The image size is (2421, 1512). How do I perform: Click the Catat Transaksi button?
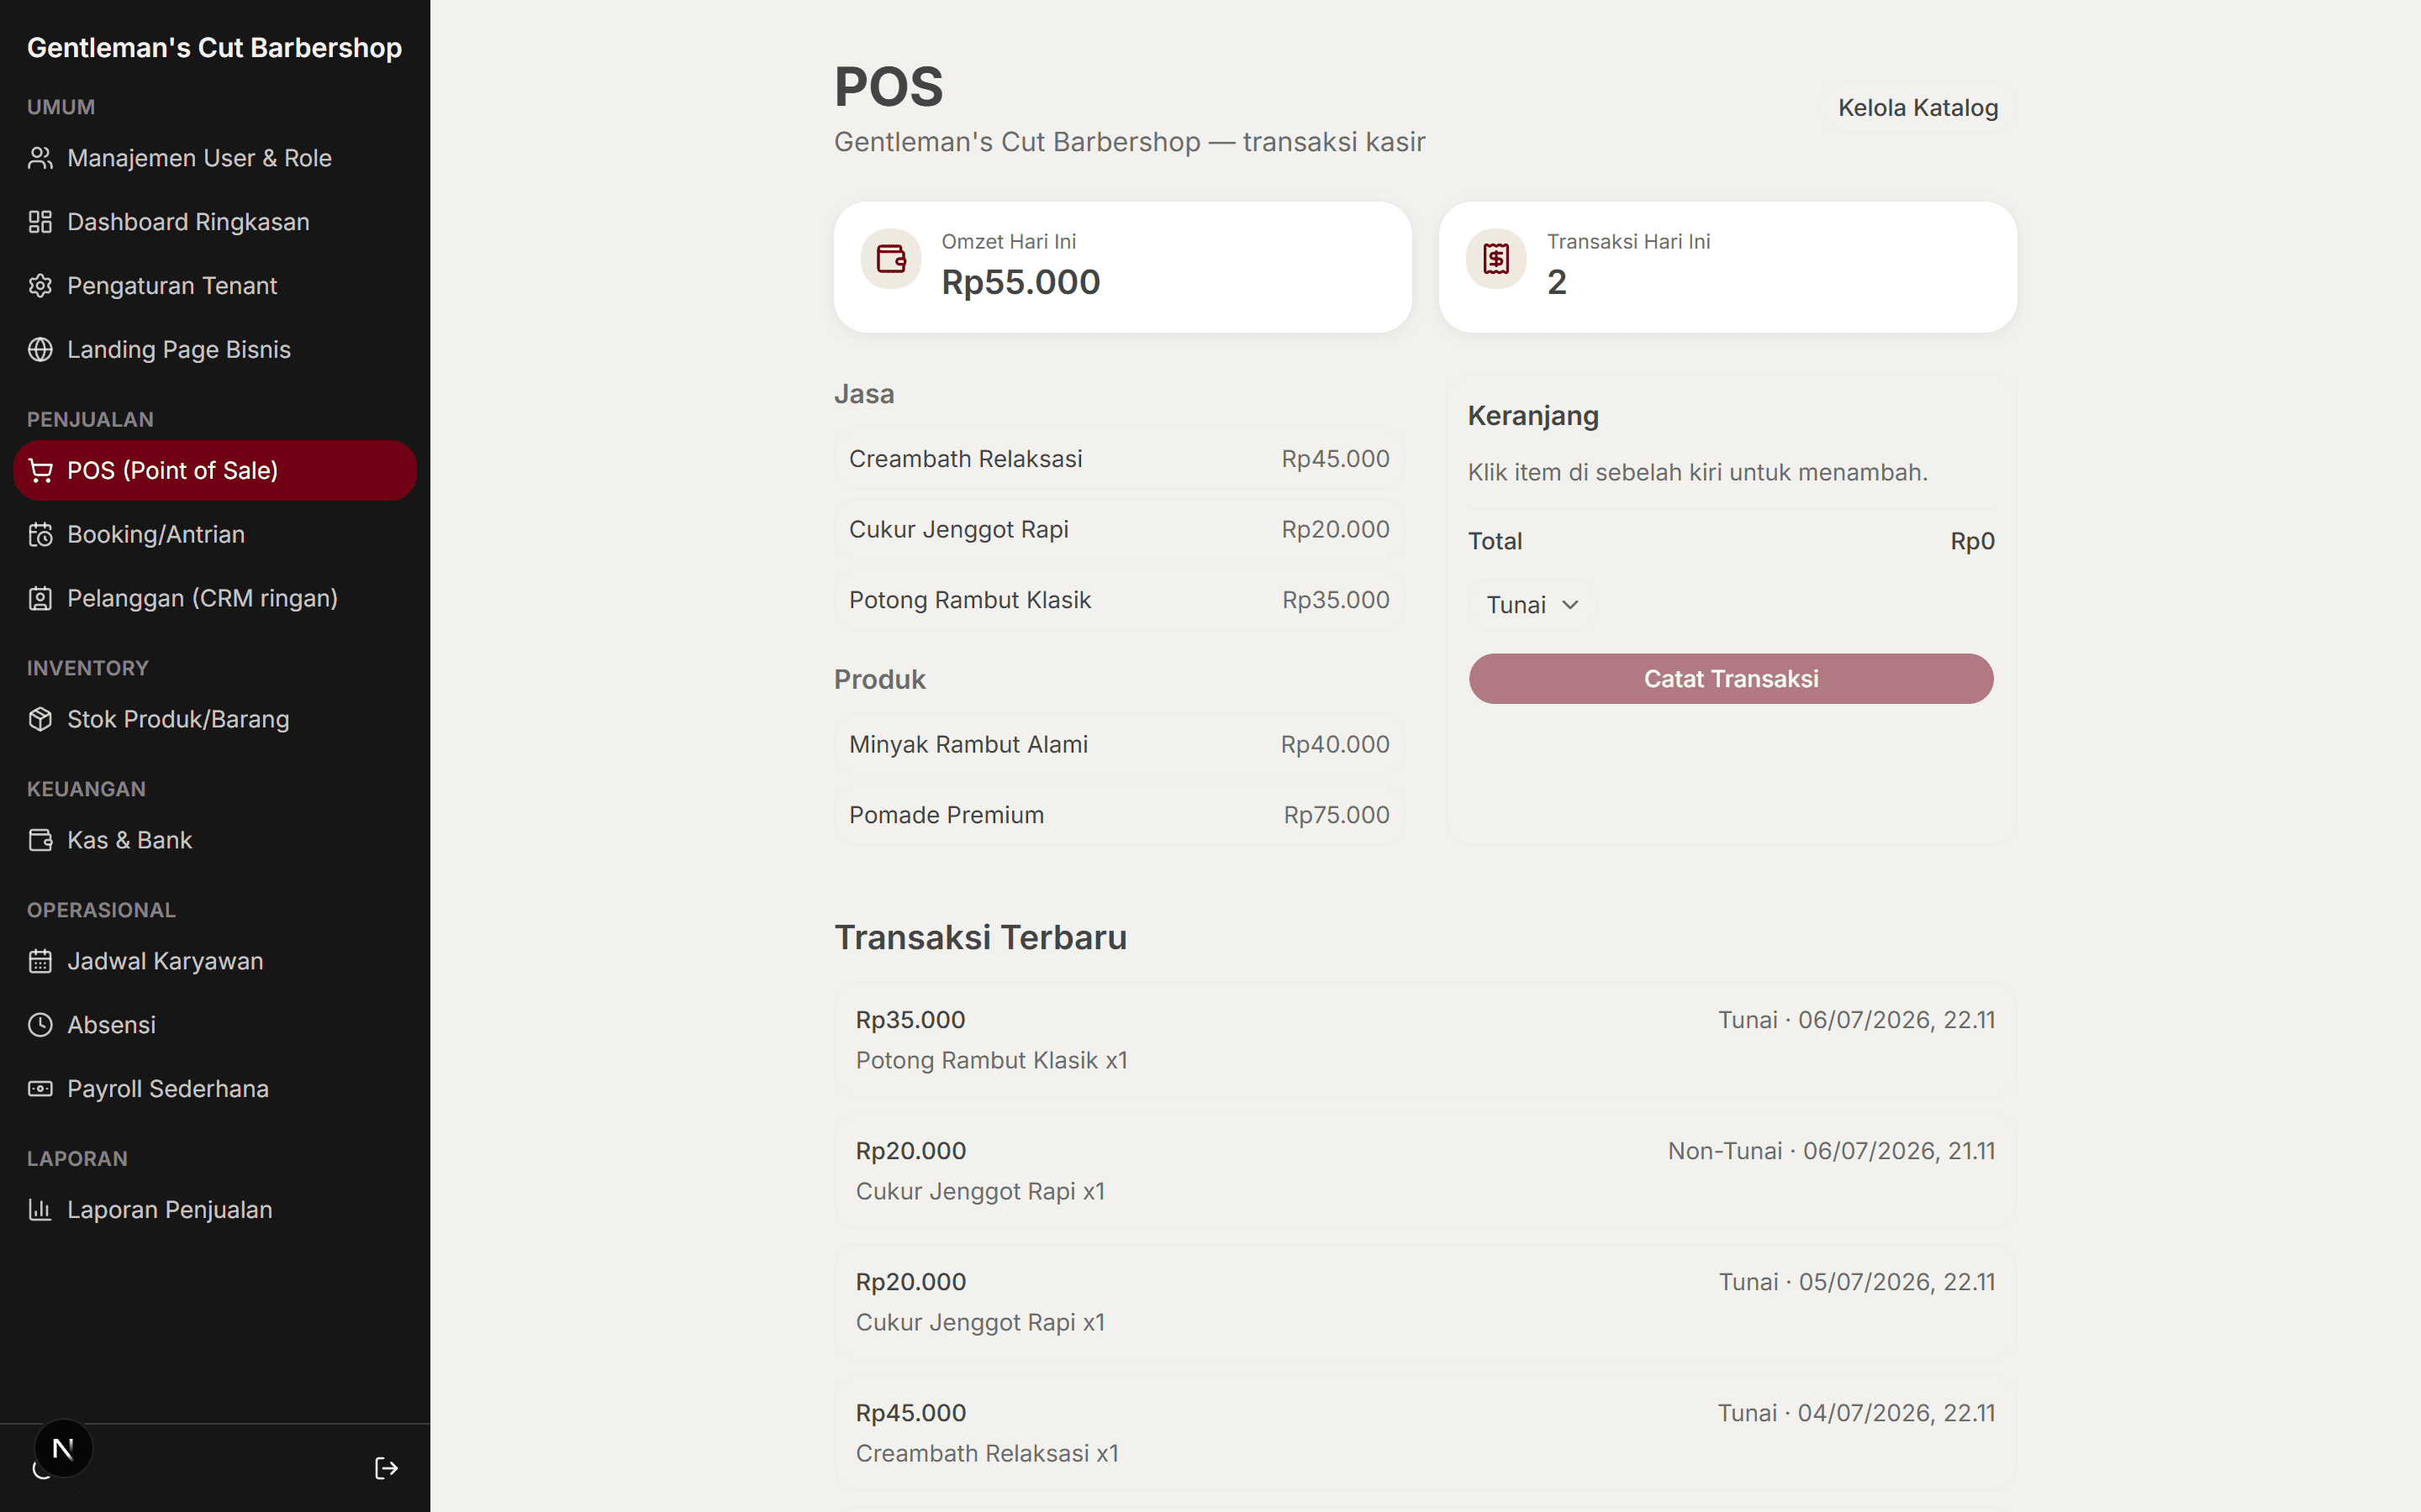coord(1731,679)
